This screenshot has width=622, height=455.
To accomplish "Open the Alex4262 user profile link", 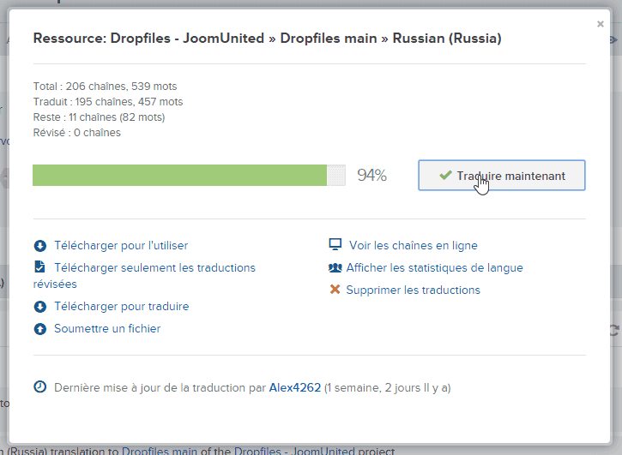I will [x=294, y=387].
